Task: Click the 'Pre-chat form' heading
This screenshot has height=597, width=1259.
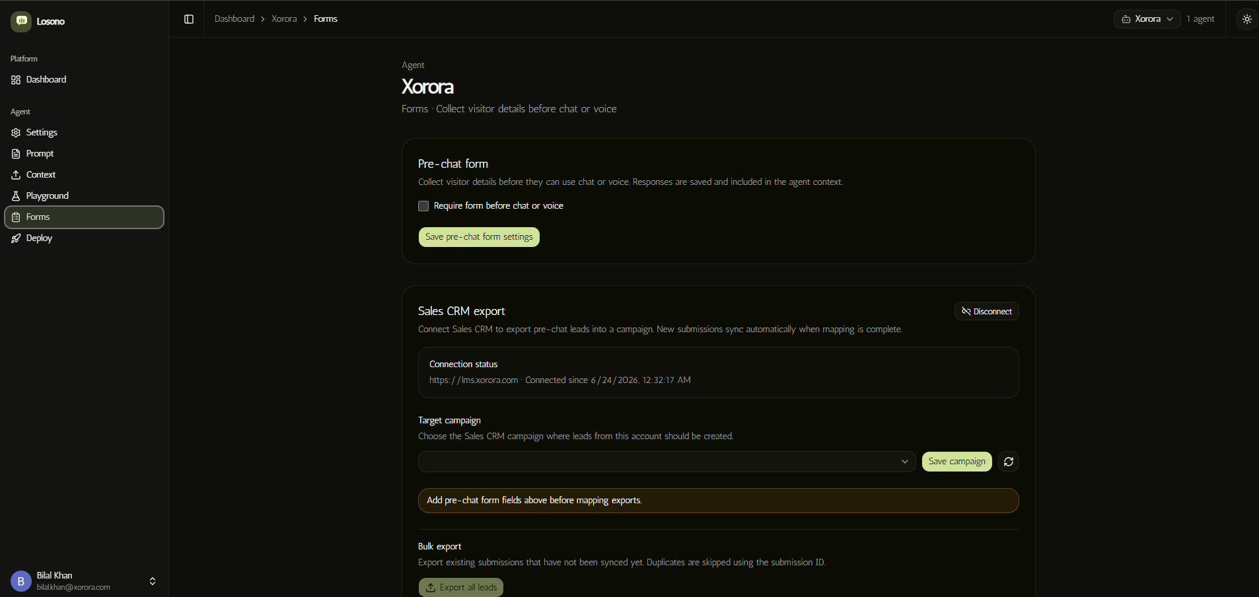Action: [453, 164]
